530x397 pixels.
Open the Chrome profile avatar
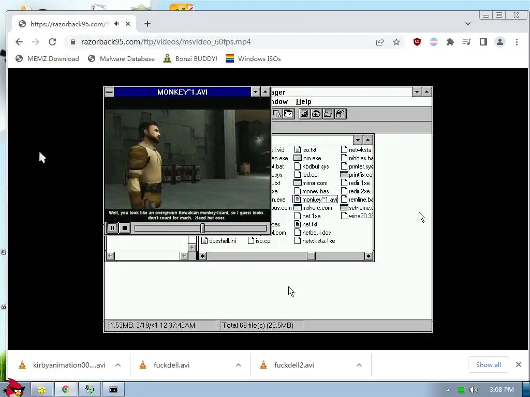click(500, 42)
